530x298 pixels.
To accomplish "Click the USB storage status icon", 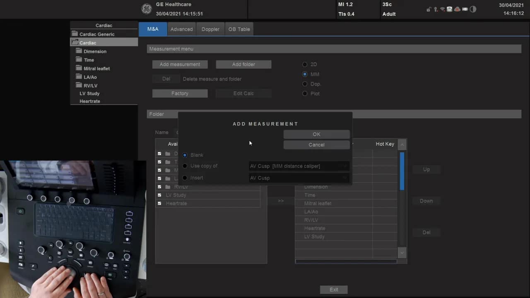I will click(436, 9).
